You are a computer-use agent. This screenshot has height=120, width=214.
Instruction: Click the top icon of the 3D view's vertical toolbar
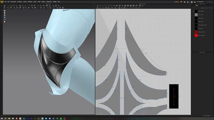pos(5,11)
